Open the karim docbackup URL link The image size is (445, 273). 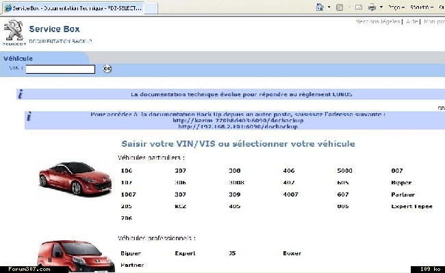(x=238, y=121)
